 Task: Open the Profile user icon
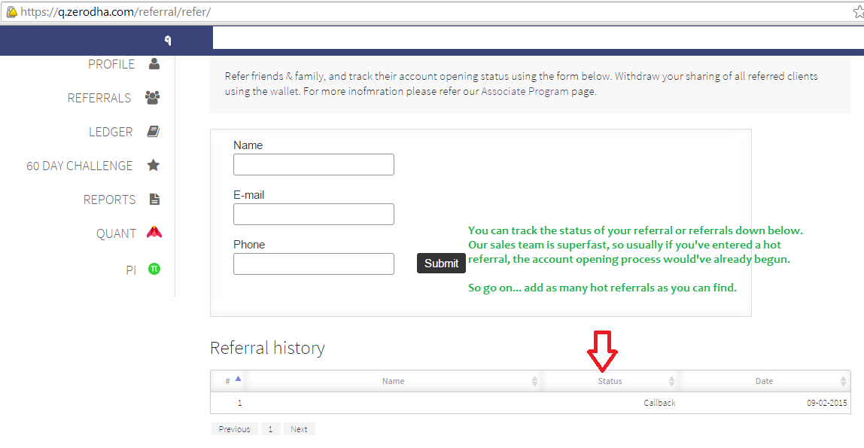pyautogui.click(x=154, y=64)
